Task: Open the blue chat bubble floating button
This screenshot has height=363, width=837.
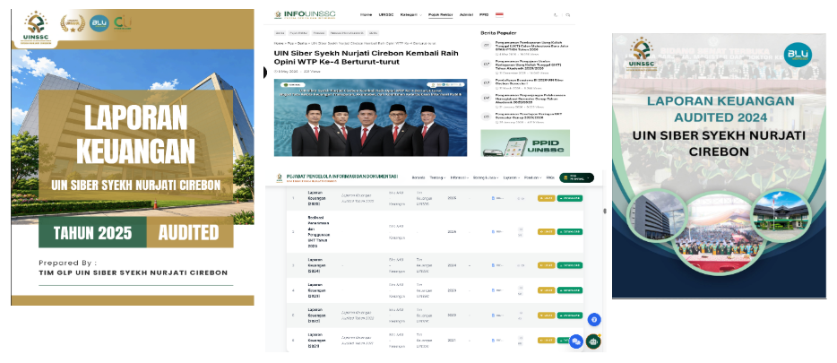Action: point(575,341)
